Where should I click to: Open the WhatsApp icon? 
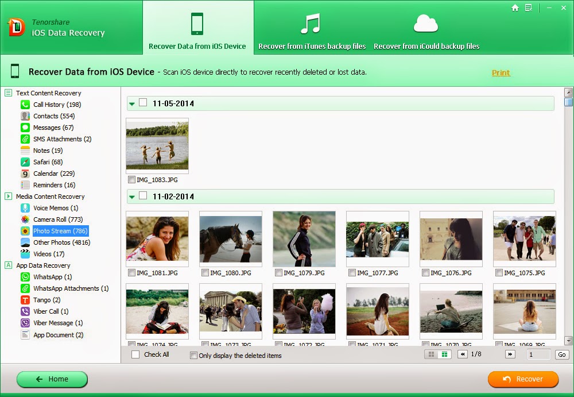point(25,277)
